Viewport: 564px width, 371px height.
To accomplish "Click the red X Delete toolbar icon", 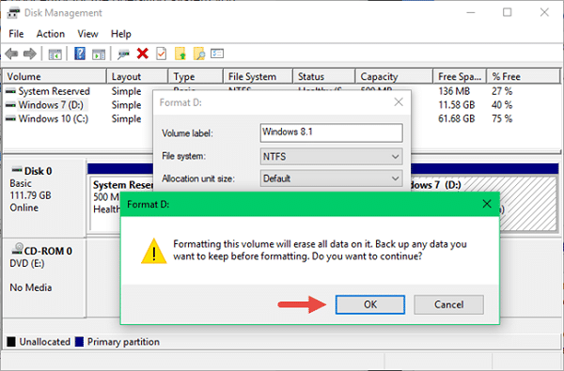I will click(143, 54).
